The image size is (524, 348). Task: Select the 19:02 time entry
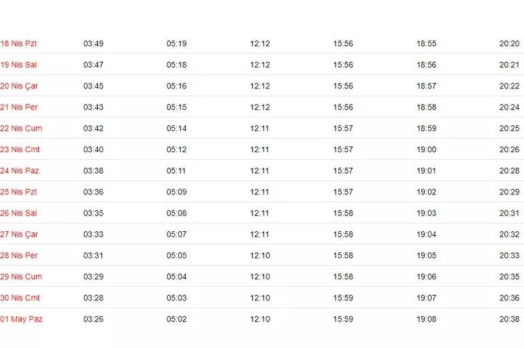[x=426, y=192]
